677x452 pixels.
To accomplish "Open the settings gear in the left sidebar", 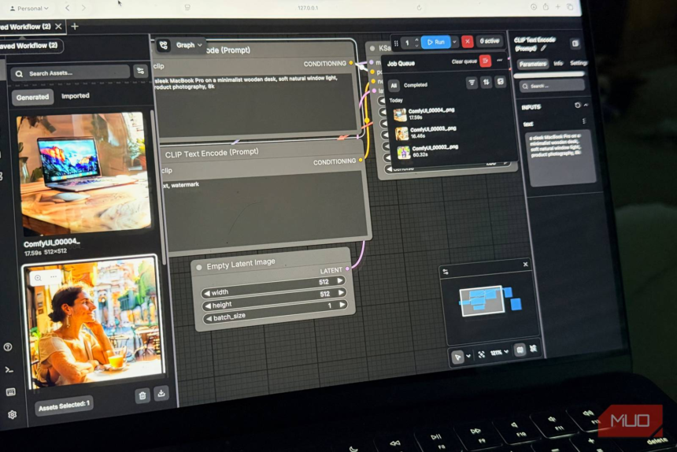I will pos(12,414).
